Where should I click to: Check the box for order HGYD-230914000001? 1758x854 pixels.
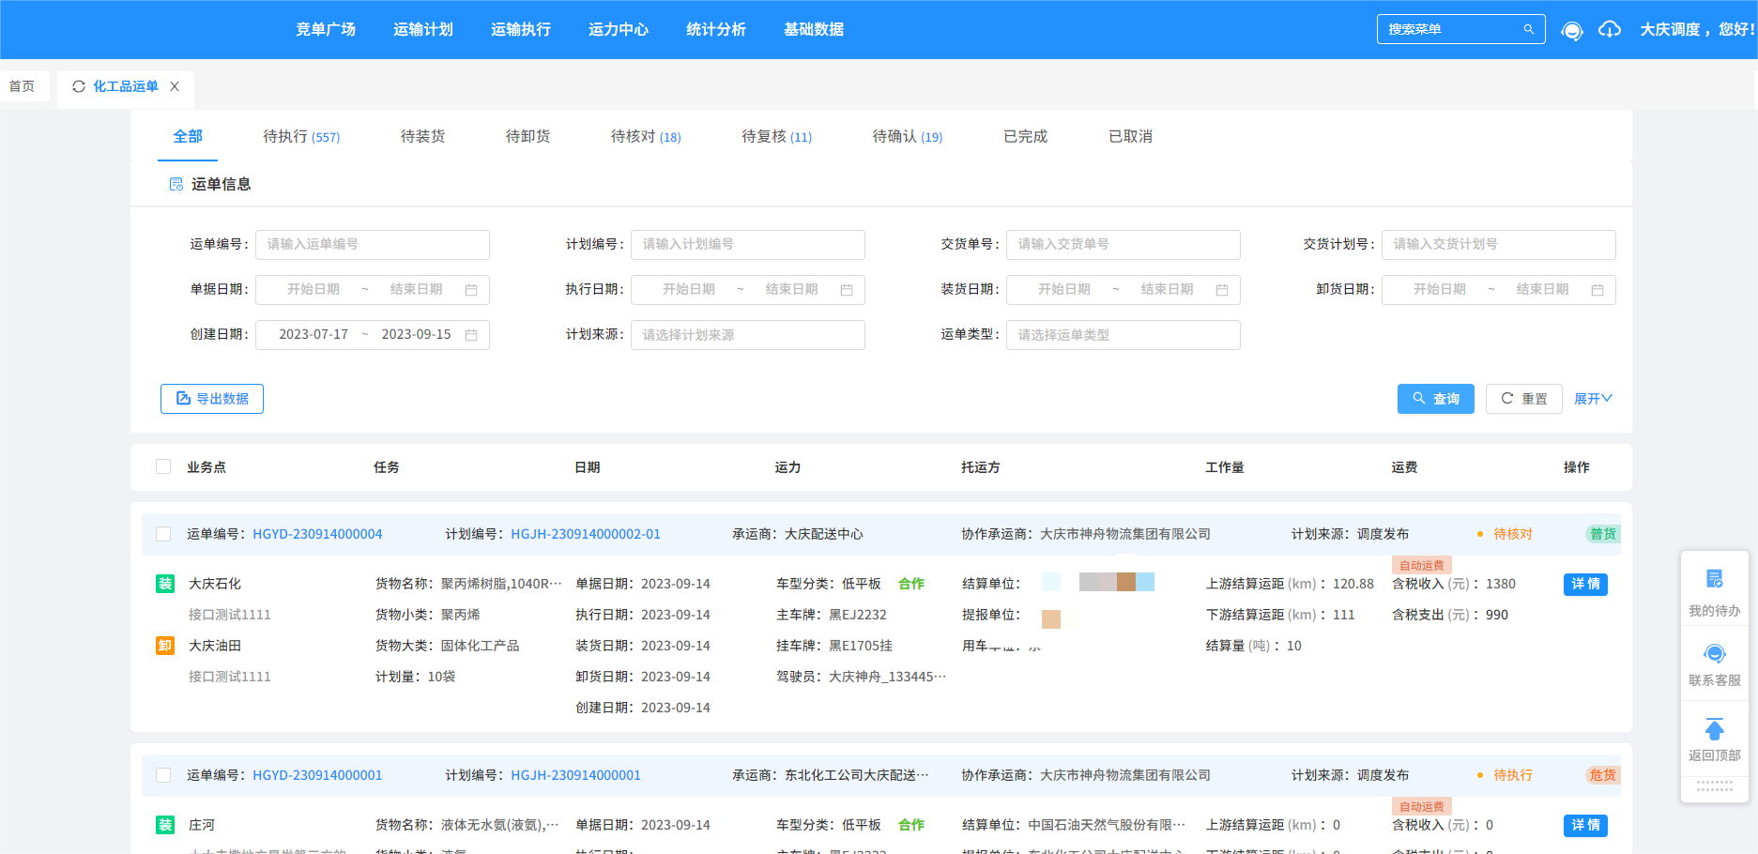click(163, 775)
